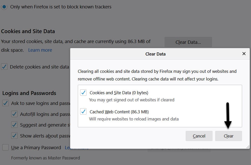251x165 pixels.
Task: Select 'Only when Firefox is set to block known trackers'
Action: pyautogui.click(x=4, y=7)
